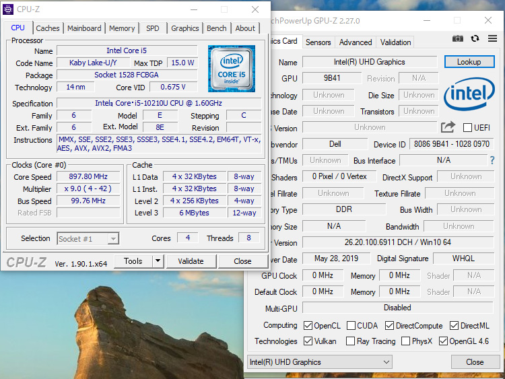Image resolution: width=505 pixels, height=379 pixels.
Task: Click the CPU-Z Close button
Action: point(242,261)
